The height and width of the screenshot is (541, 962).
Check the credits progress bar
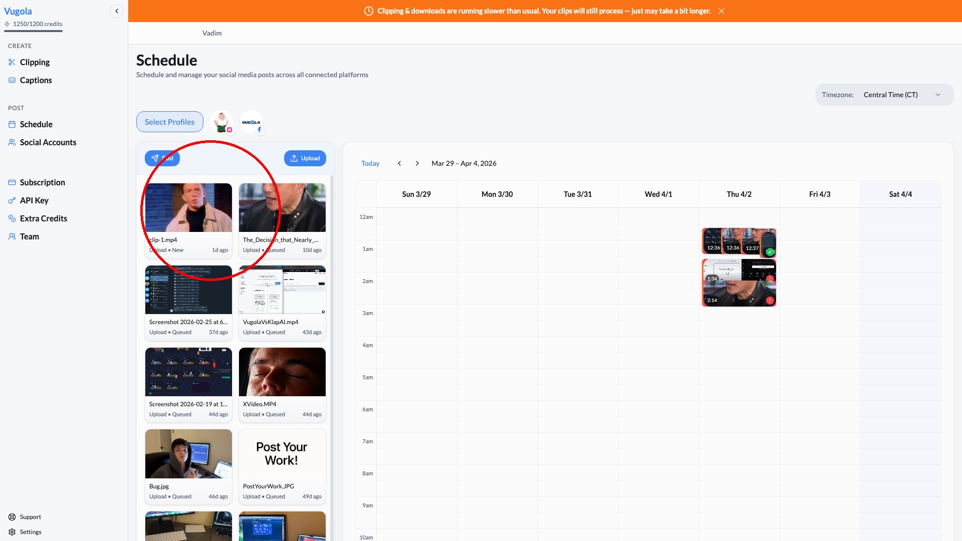pos(33,31)
